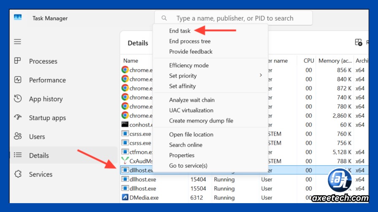
Task: Select the conhost process name
Action: pos(141,125)
